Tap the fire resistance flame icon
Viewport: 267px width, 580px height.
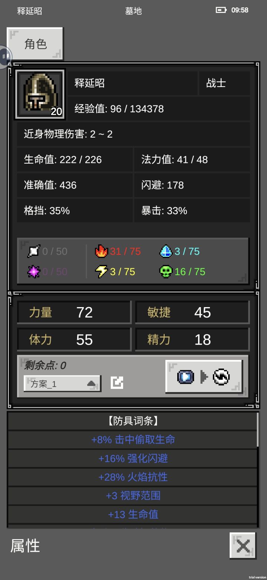(101, 251)
